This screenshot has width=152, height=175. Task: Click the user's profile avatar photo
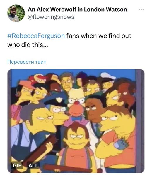(x=16, y=13)
